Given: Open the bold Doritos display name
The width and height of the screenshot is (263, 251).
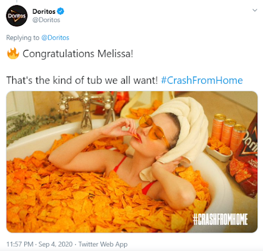Looking at the screenshot, I should point(44,11).
